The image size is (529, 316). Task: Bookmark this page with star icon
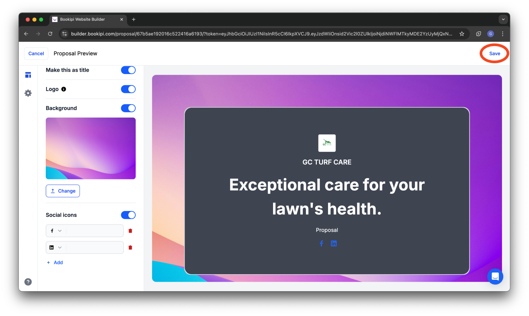pos(462,34)
